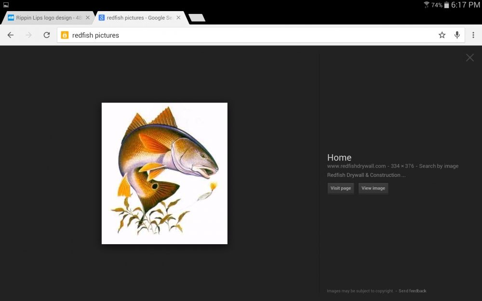Click the lock icon in the address bar
The image size is (482, 301).
(65, 35)
